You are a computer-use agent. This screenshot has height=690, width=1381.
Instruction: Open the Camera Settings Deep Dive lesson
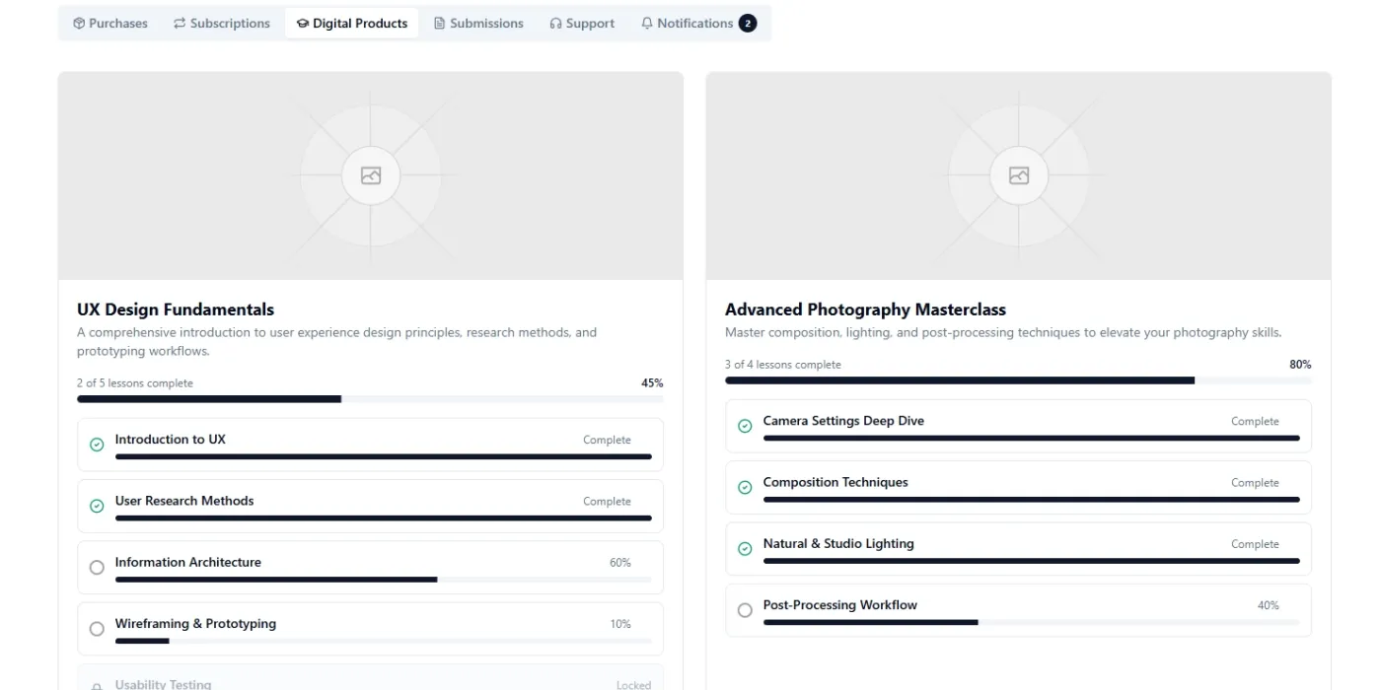(1018, 426)
